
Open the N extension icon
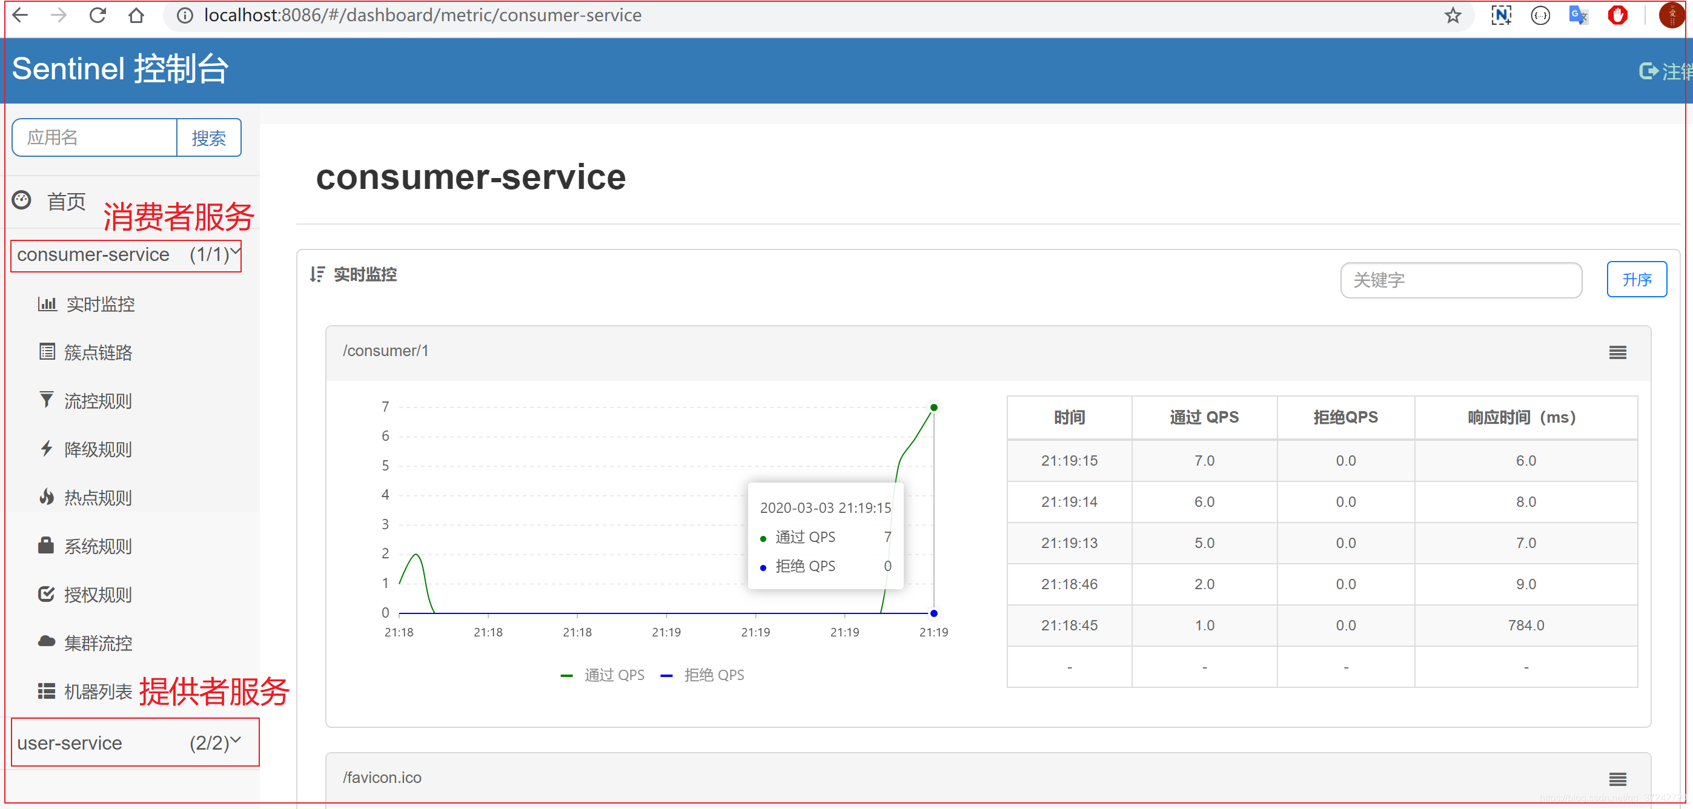point(1501,15)
